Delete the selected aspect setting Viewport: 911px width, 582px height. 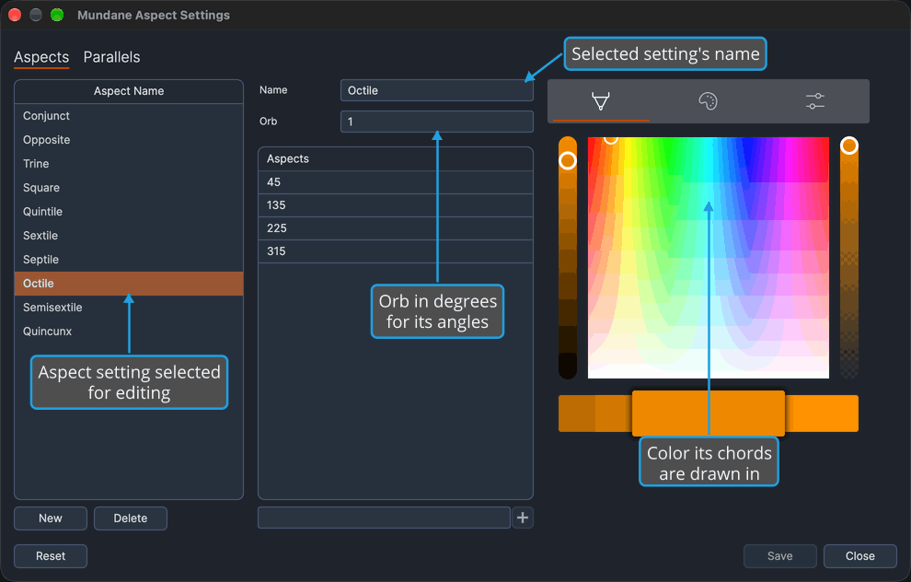(x=130, y=518)
